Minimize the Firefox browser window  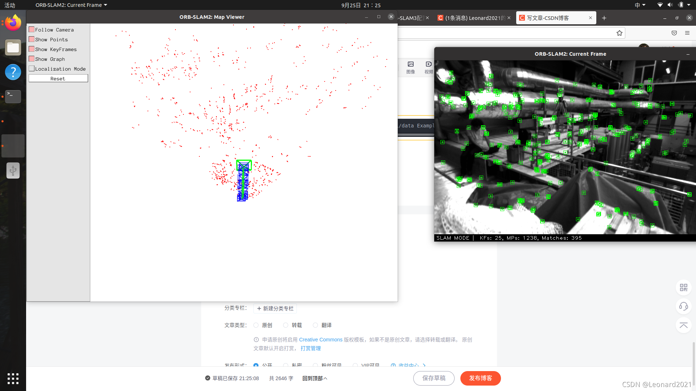[x=665, y=18]
